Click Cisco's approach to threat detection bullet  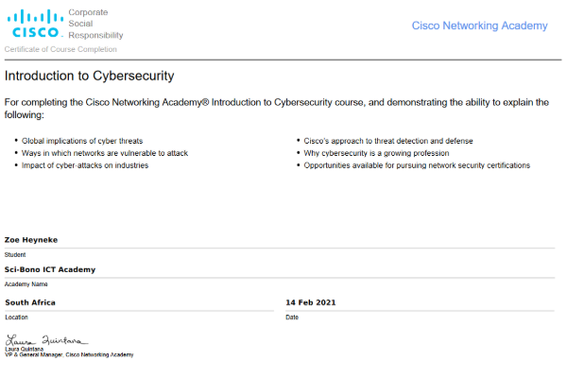point(388,141)
